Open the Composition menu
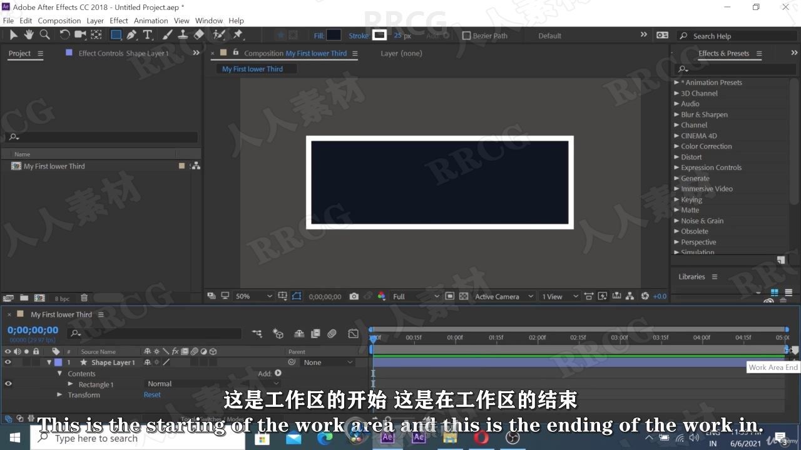This screenshot has width=801, height=450. point(59,21)
